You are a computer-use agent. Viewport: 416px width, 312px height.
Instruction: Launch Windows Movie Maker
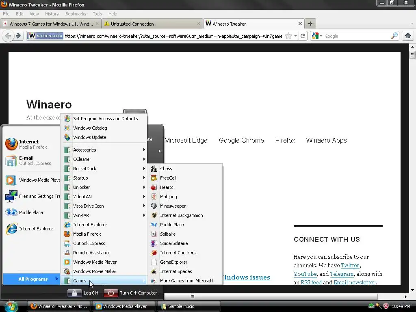104,271
